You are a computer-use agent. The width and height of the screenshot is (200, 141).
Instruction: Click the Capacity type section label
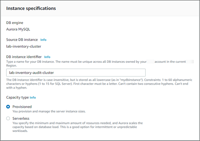point(17,97)
